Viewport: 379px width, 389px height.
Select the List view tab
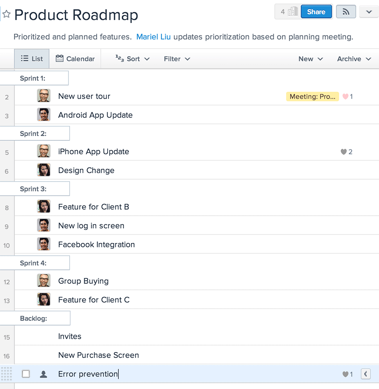pos(32,59)
